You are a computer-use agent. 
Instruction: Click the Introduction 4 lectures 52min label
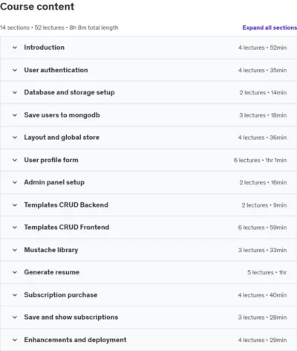[263, 48]
